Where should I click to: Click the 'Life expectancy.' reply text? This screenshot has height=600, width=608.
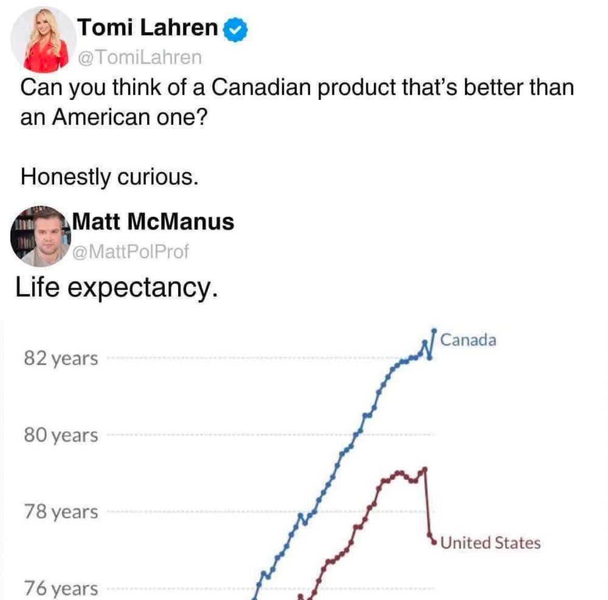[116, 287]
